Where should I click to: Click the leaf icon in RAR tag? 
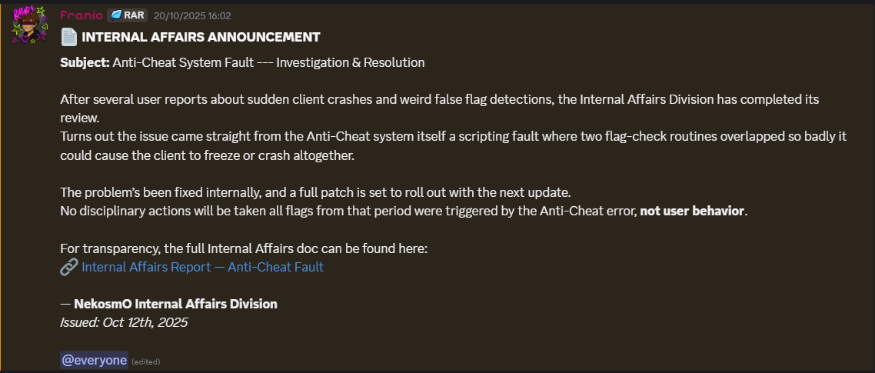pos(117,15)
